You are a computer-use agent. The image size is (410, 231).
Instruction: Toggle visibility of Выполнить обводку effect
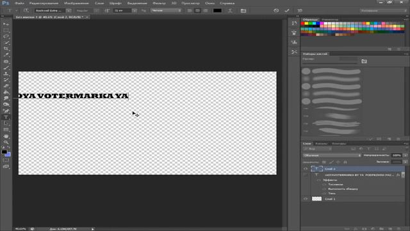[x=324, y=189]
